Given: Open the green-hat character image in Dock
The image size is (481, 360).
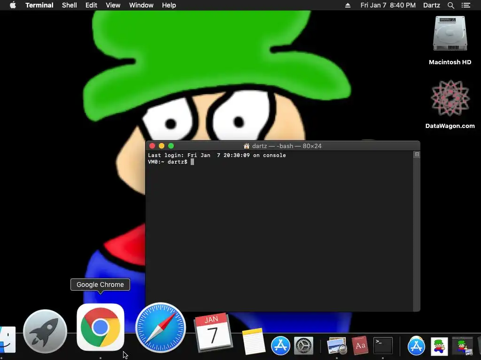Looking at the screenshot, I should click(x=439, y=346).
